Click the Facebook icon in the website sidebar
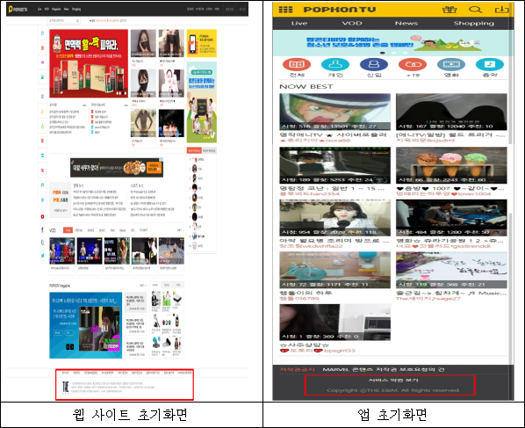This screenshot has width=525, height=428. (x=42, y=229)
